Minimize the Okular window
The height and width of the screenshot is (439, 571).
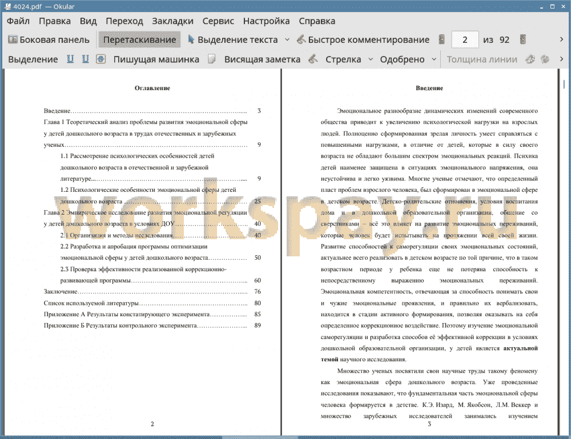541,6
